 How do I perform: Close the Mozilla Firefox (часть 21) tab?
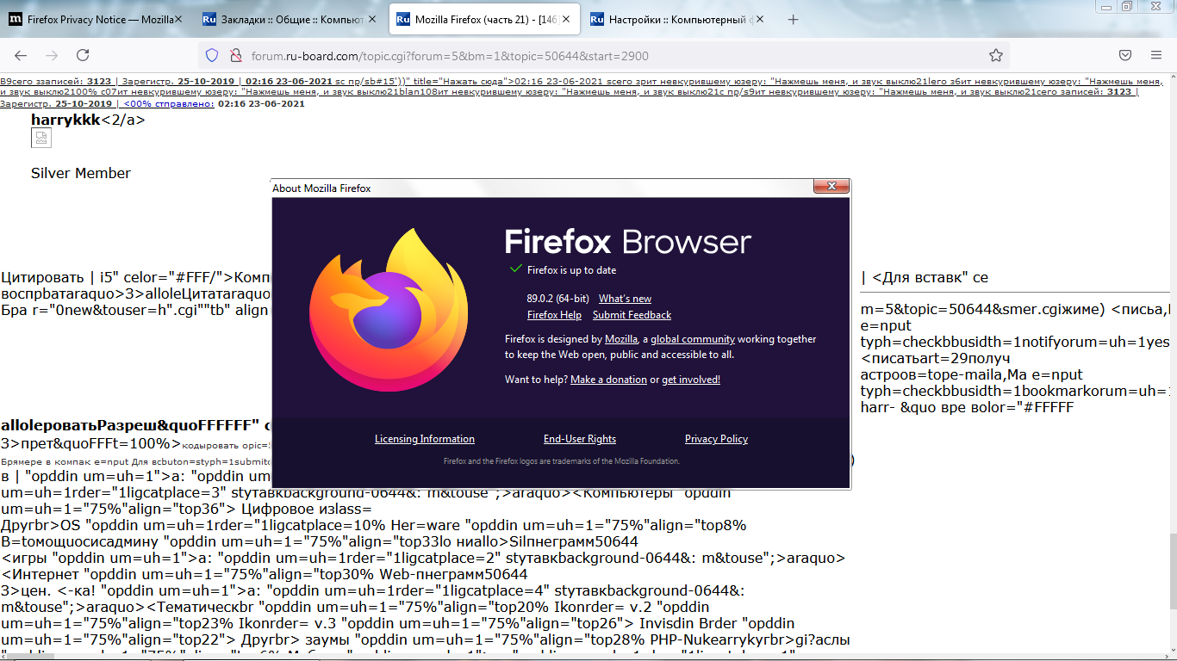(x=566, y=19)
